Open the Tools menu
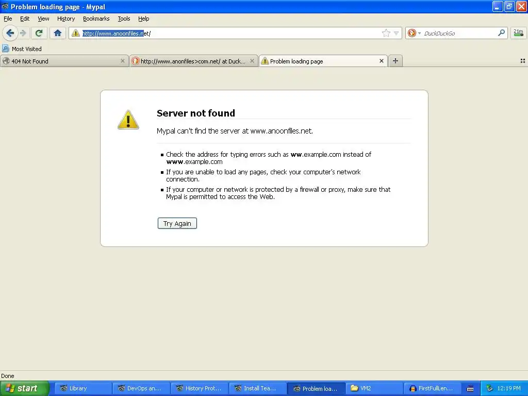Image resolution: width=528 pixels, height=396 pixels. click(124, 19)
